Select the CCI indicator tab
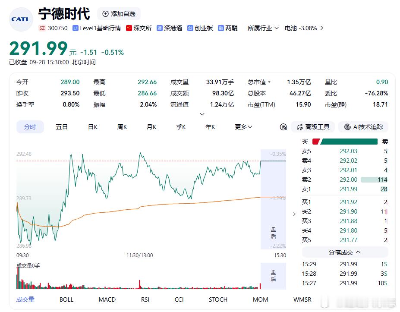Viewport: 400px width, 312px height. 179,299
